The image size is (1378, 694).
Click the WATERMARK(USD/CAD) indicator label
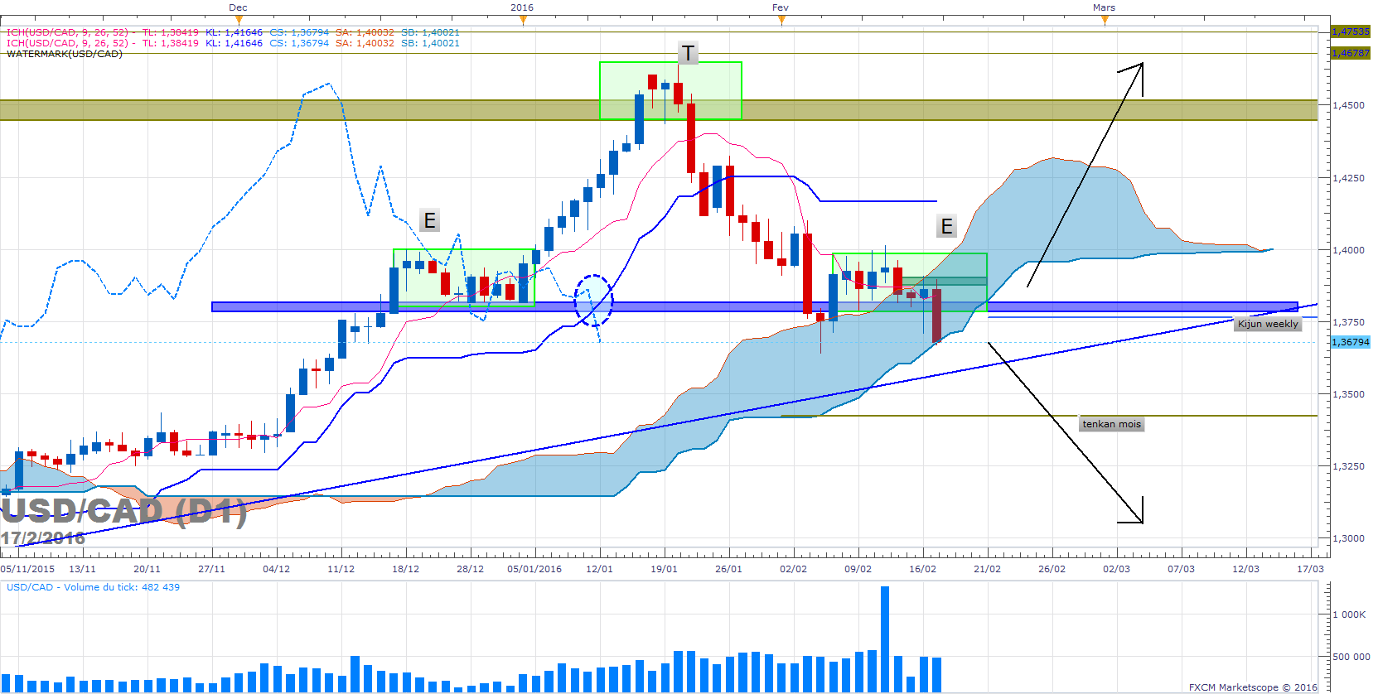click(65, 54)
